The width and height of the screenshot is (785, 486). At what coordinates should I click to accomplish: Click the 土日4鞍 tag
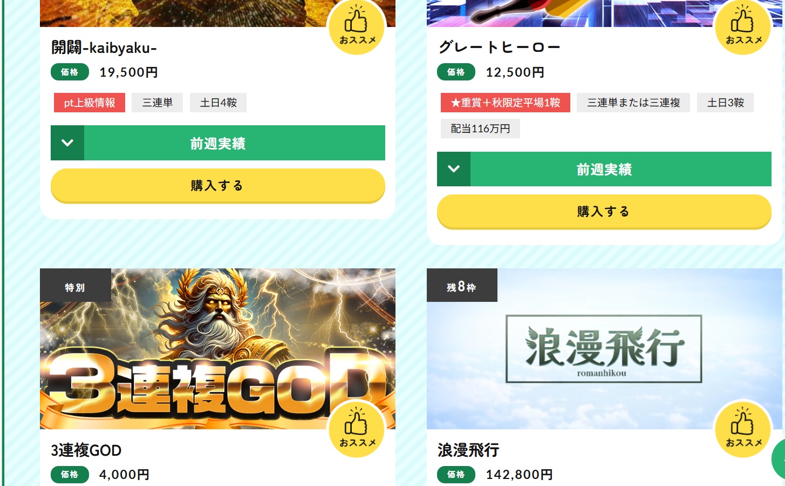(x=219, y=103)
